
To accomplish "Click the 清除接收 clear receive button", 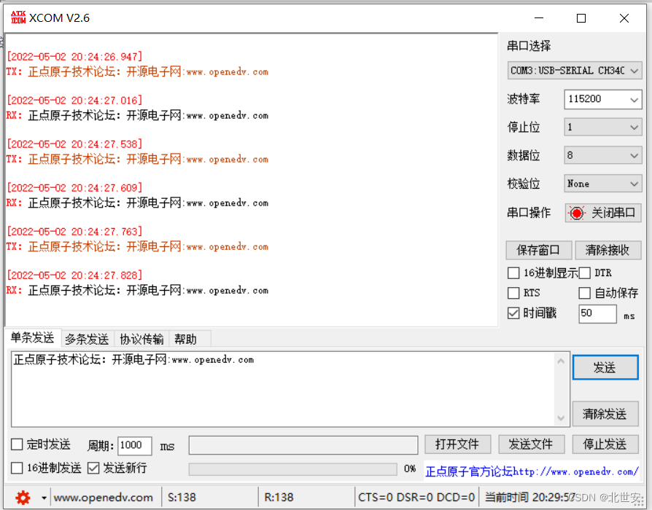I will [x=608, y=250].
